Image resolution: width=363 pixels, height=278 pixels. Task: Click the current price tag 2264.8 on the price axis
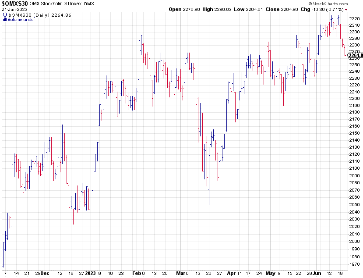(x=356, y=55)
